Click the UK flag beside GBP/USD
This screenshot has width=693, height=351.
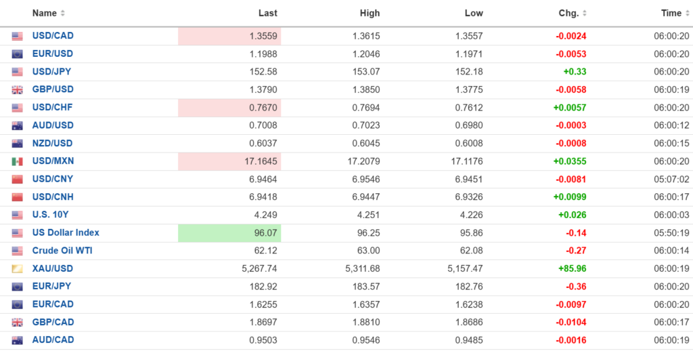pyautogui.click(x=18, y=89)
